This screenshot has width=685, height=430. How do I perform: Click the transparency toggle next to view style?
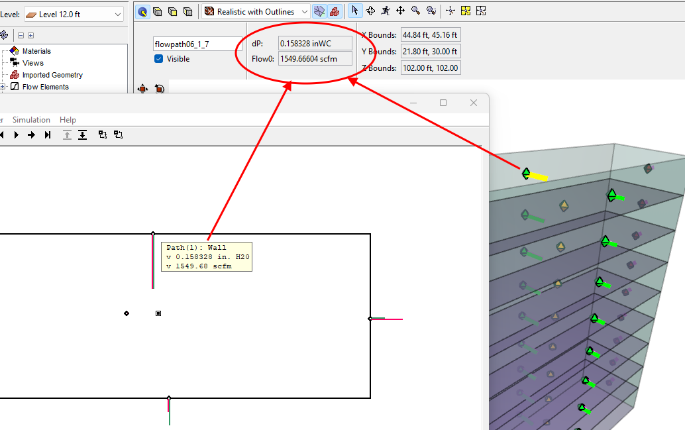(319, 11)
